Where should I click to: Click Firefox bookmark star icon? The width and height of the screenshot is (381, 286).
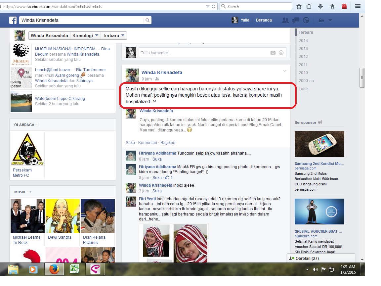point(299,6)
